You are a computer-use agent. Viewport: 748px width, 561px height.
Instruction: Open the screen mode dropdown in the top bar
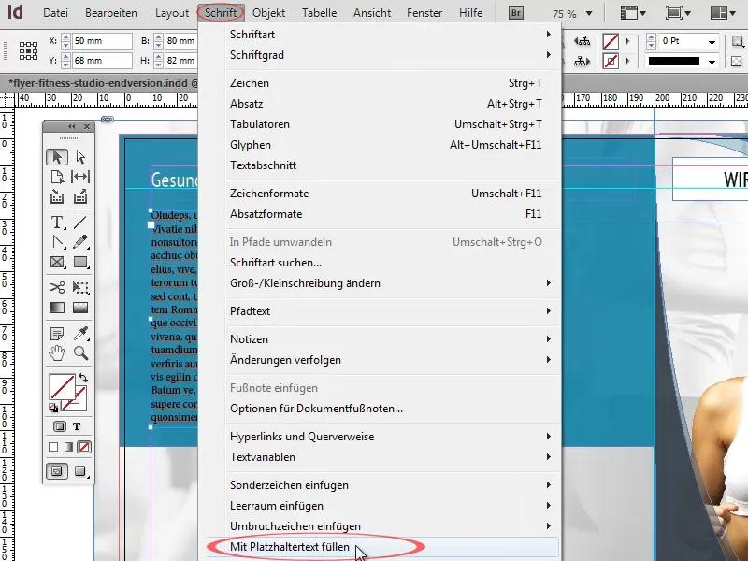pyautogui.click(x=678, y=13)
